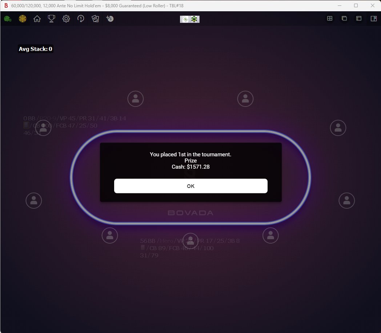
Task: Open settings with the gear icon
Action: [66, 19]
